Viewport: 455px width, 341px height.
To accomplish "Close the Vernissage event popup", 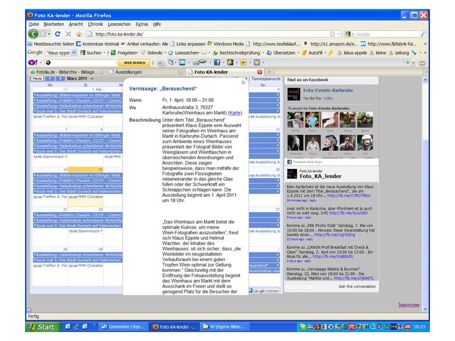I will (243, 82).
